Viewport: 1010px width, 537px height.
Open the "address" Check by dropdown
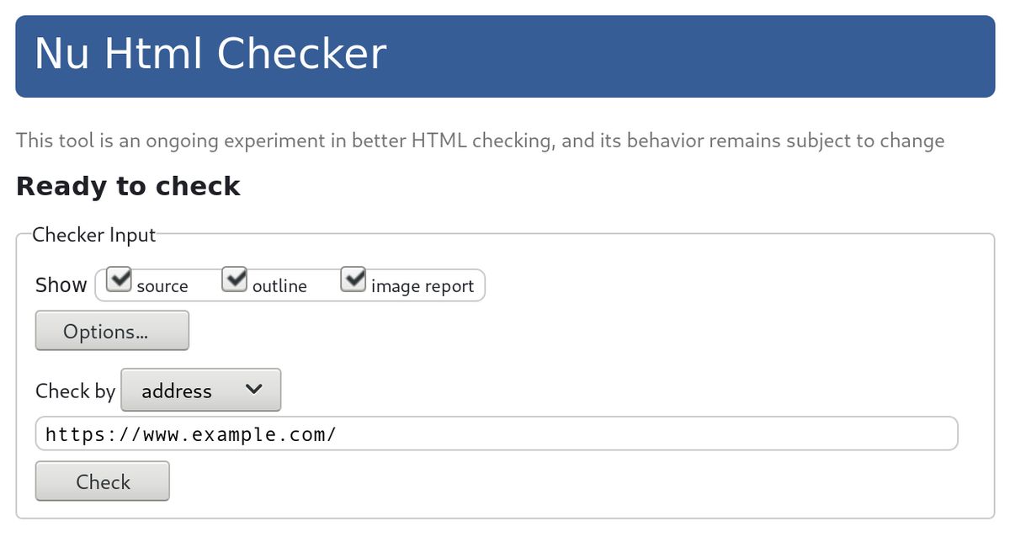(x=200, y=391)
